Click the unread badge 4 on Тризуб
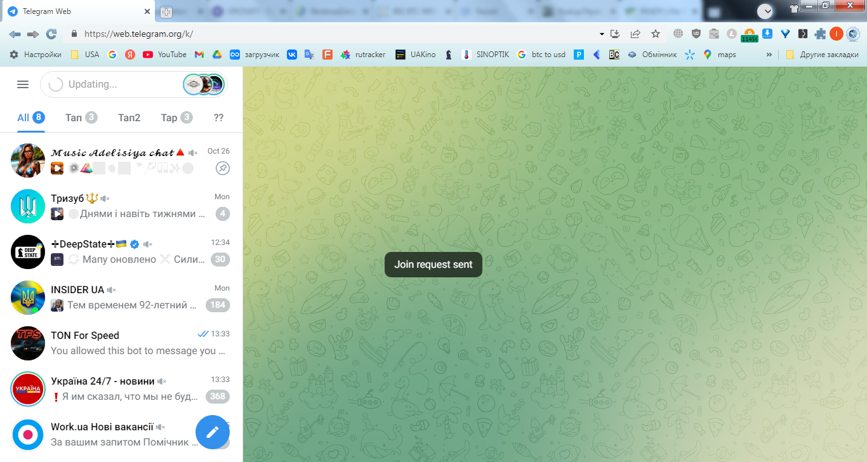Screen dimensions: 867x462 pyautogui.click(x=222, y=214)
